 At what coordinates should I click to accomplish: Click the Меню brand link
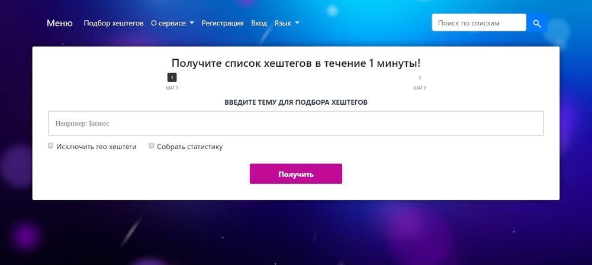(60, 23)
